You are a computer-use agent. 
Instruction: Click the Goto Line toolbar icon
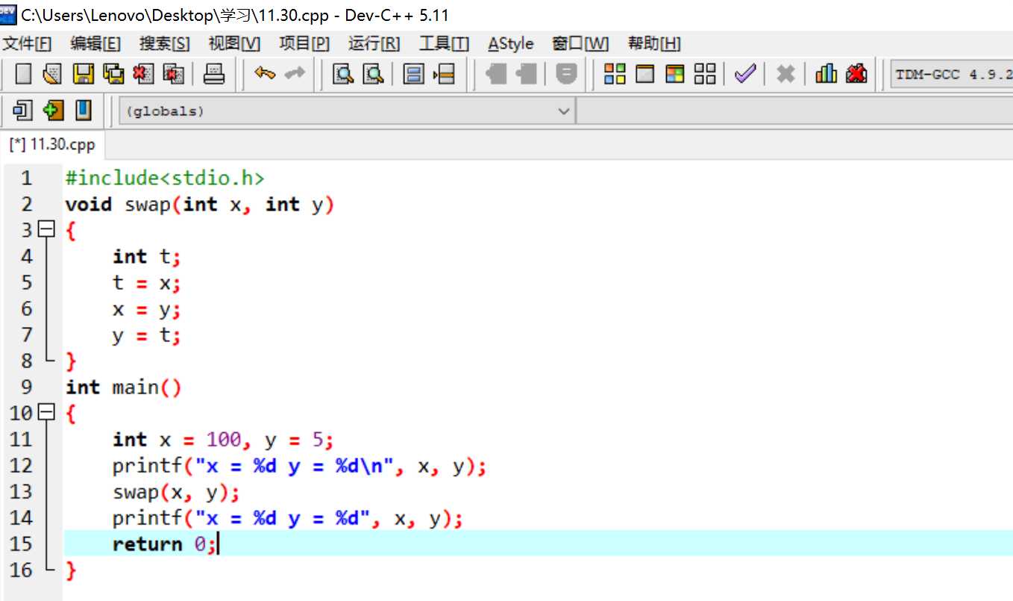tap(444, 74)
